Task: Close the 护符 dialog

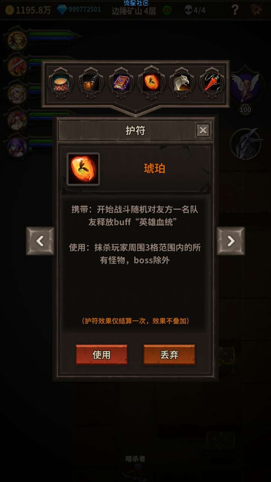Action: pyautogui.click(x=203, y=131)
